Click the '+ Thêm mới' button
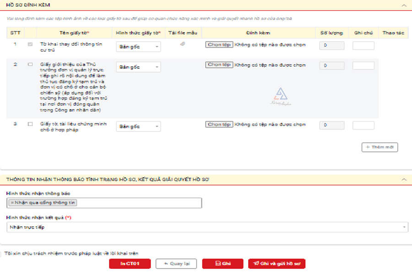The image size is (412, 273). pos(379,147)
